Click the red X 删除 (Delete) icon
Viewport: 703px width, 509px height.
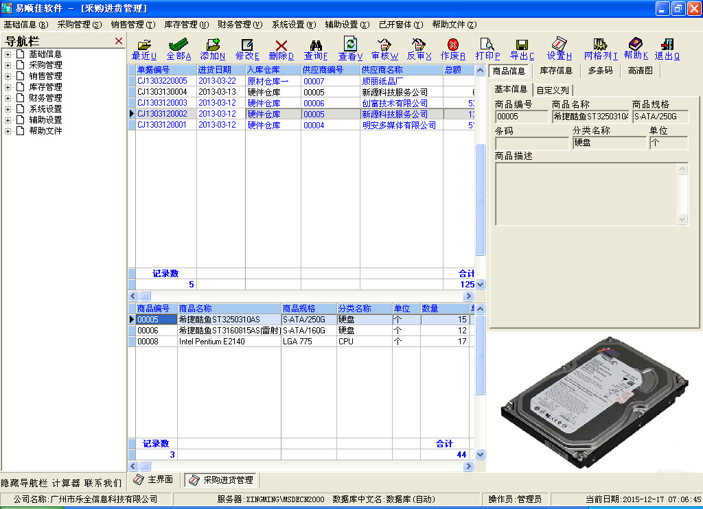pos(281,45)
